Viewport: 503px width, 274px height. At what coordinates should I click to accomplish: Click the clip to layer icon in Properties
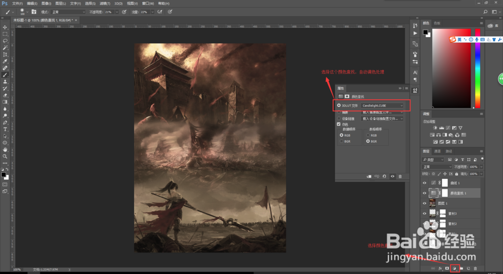click(369, 176)
